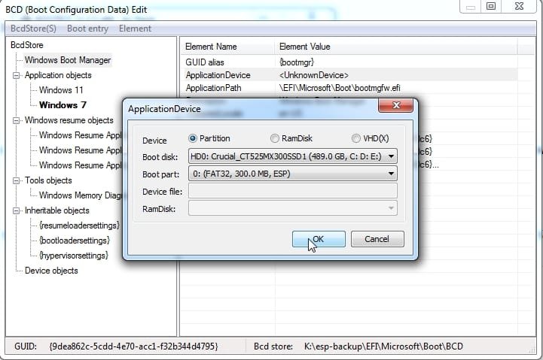543x360 pixels.
Task: Collapse the Inheritable objects tree node
Action: coord(17,210)
